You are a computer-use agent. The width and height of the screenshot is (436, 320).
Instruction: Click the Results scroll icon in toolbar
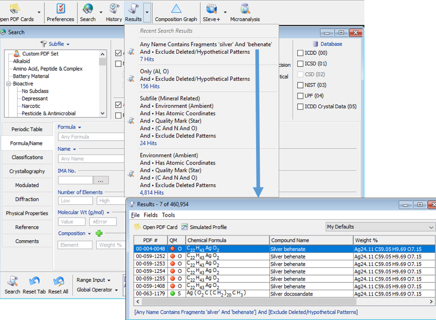(x=133, y=9)
